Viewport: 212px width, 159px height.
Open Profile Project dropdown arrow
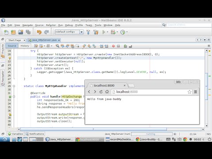(x=127, y=32)
